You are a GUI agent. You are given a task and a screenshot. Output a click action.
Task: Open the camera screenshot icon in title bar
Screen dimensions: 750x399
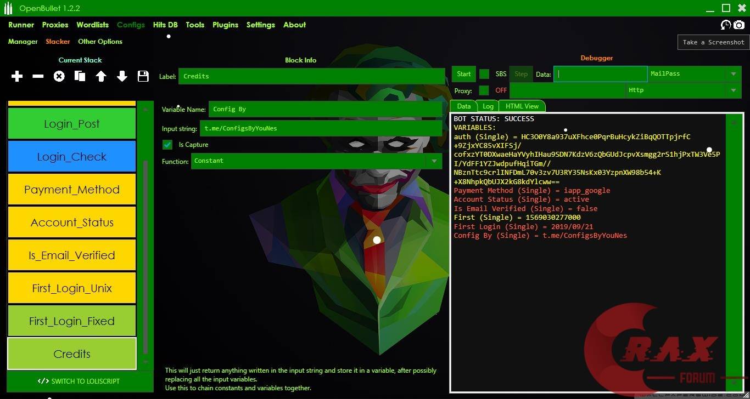point(738,25)
